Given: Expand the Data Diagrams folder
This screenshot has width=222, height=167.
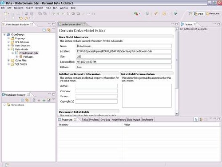Looking at the screenshot, I should (x=8, y=45).
